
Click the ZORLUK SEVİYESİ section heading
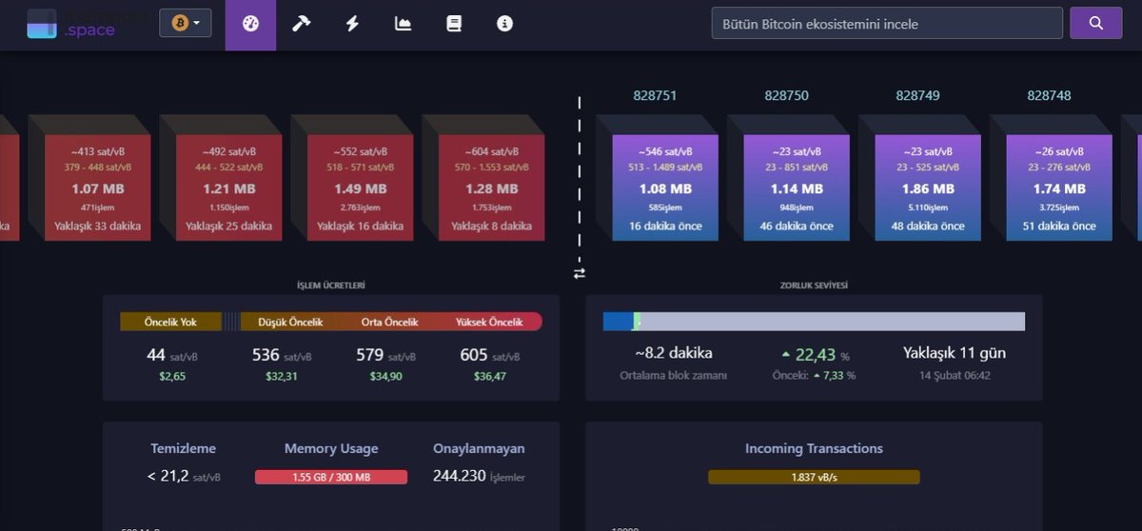pyautogui.click(x=814, y=285)
